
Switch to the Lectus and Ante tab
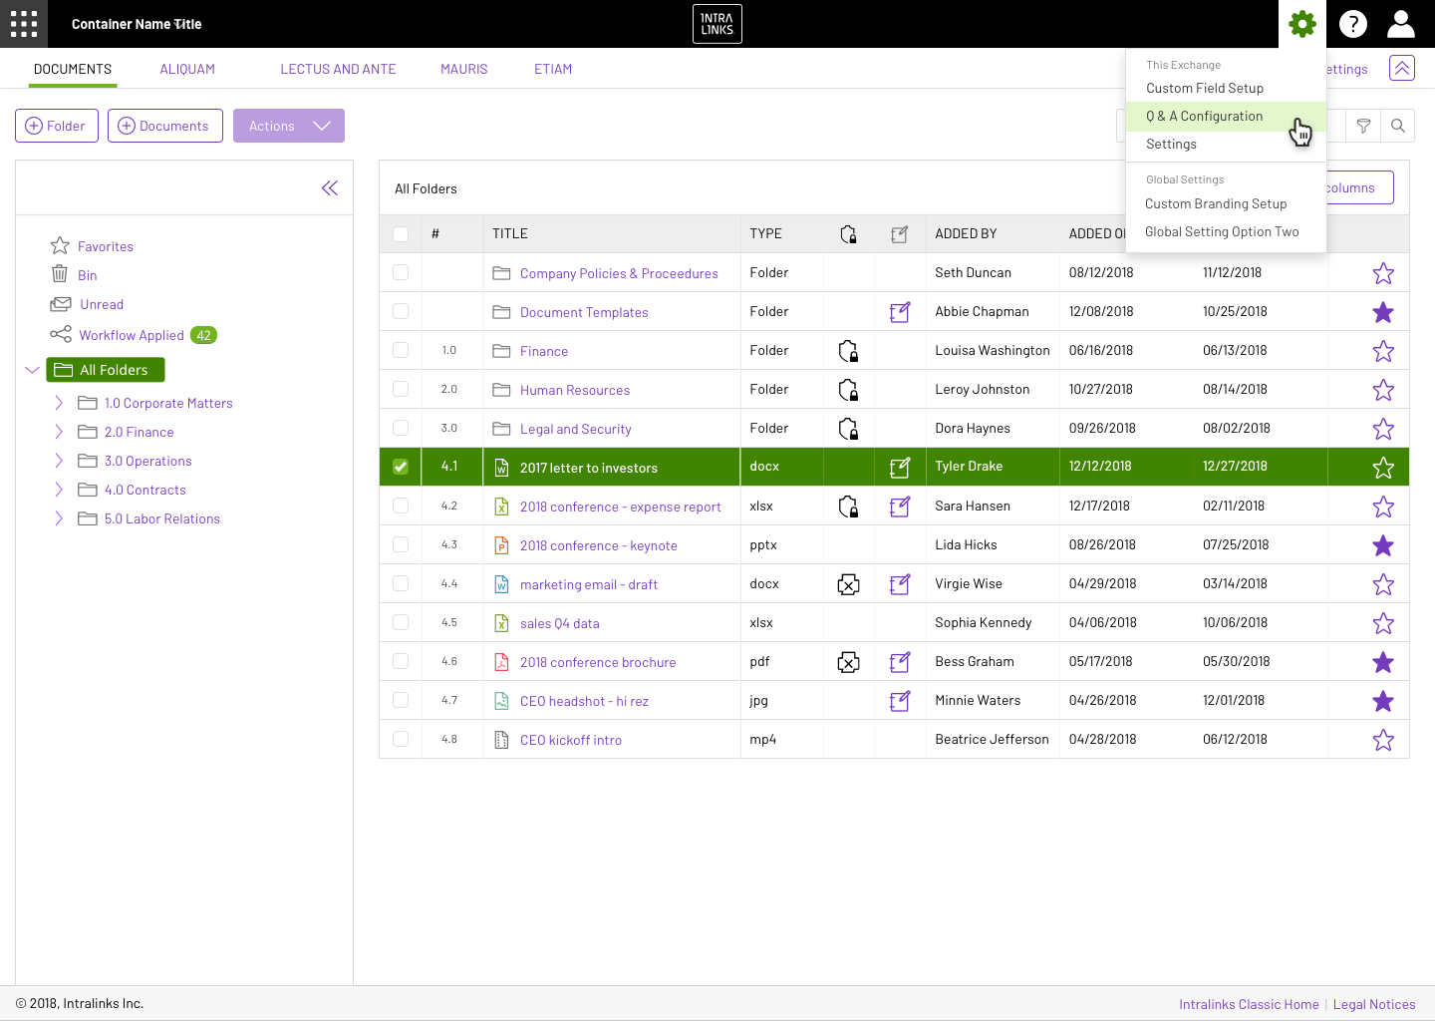[x=338, y=69]
